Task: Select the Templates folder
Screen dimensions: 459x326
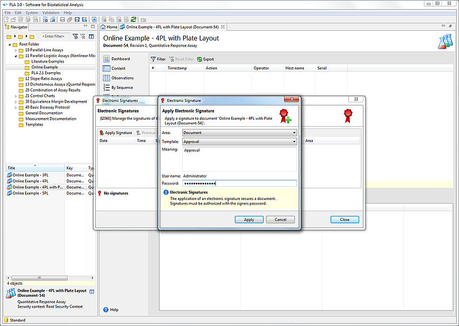Action: coord(34,124)
